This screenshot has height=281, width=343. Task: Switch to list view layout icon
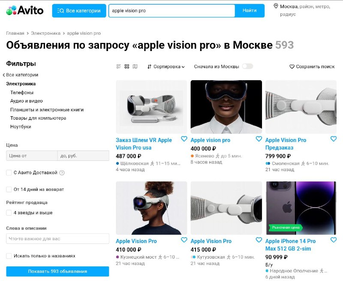click(x=119, y=66)
